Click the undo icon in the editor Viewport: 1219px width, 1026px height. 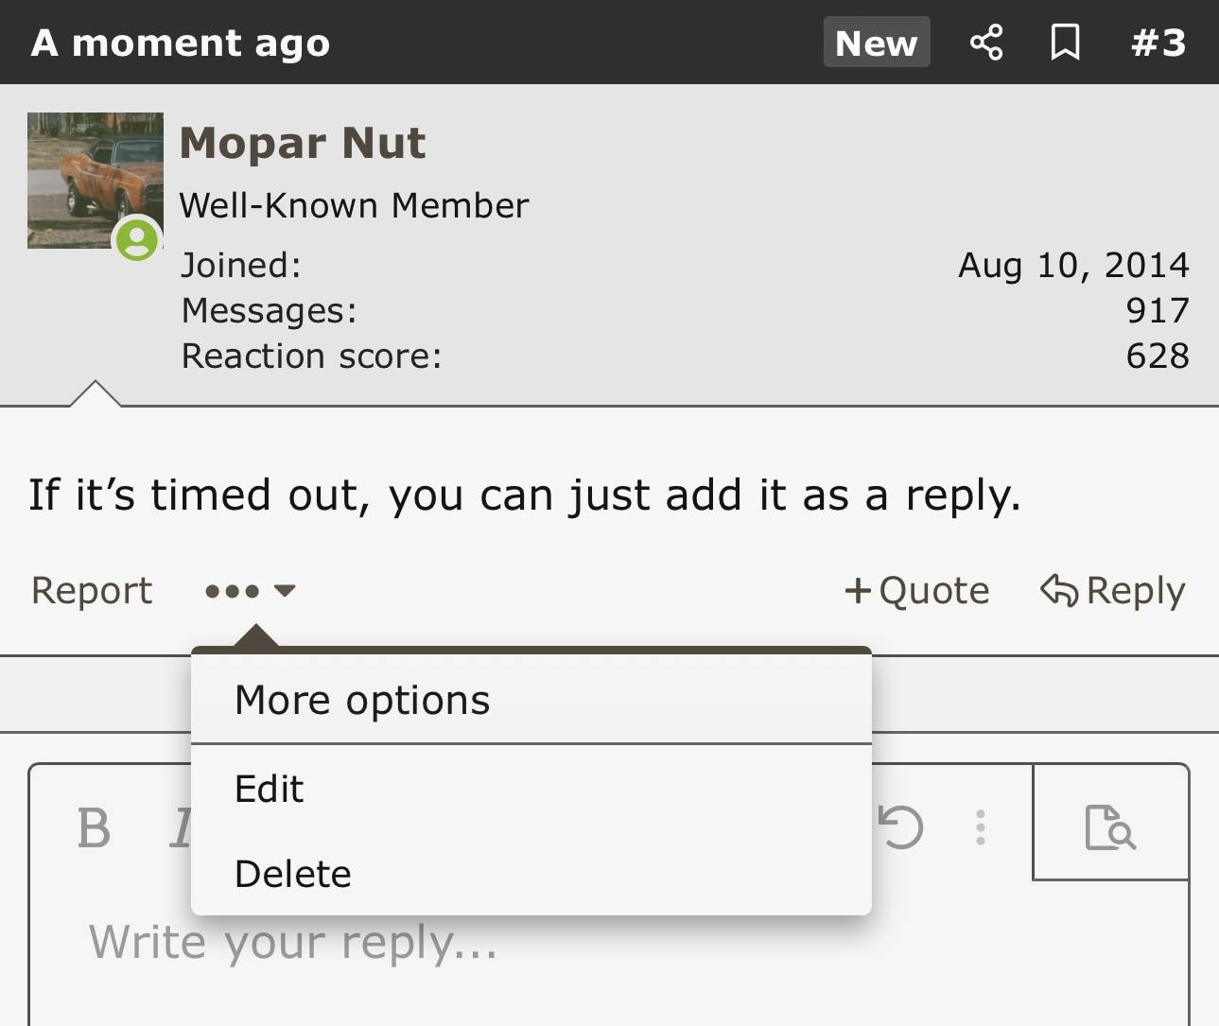(x=900, y=827)
